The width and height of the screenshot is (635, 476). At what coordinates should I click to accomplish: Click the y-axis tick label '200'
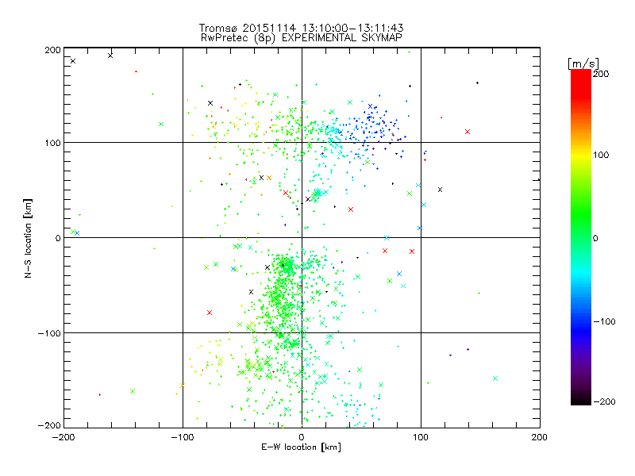pyautogui.click(x=52, y=50)
